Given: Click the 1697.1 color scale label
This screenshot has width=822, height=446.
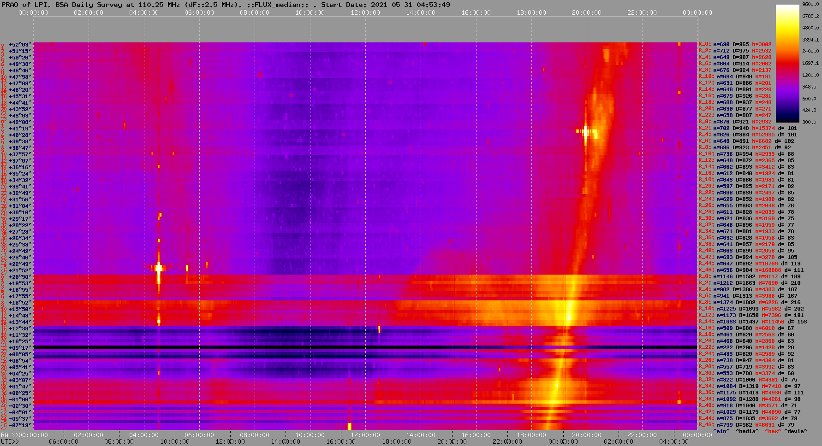Looking at the screenshot, I should point(811,63).
